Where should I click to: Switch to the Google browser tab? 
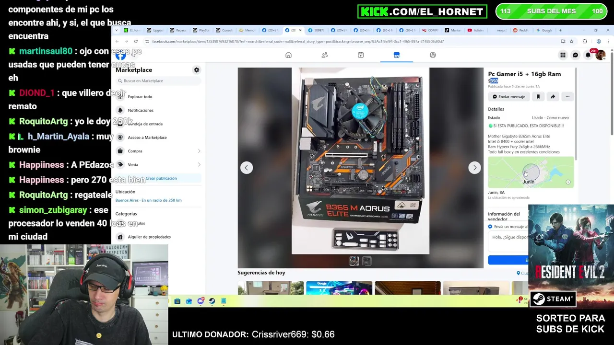tap(544, 30)
